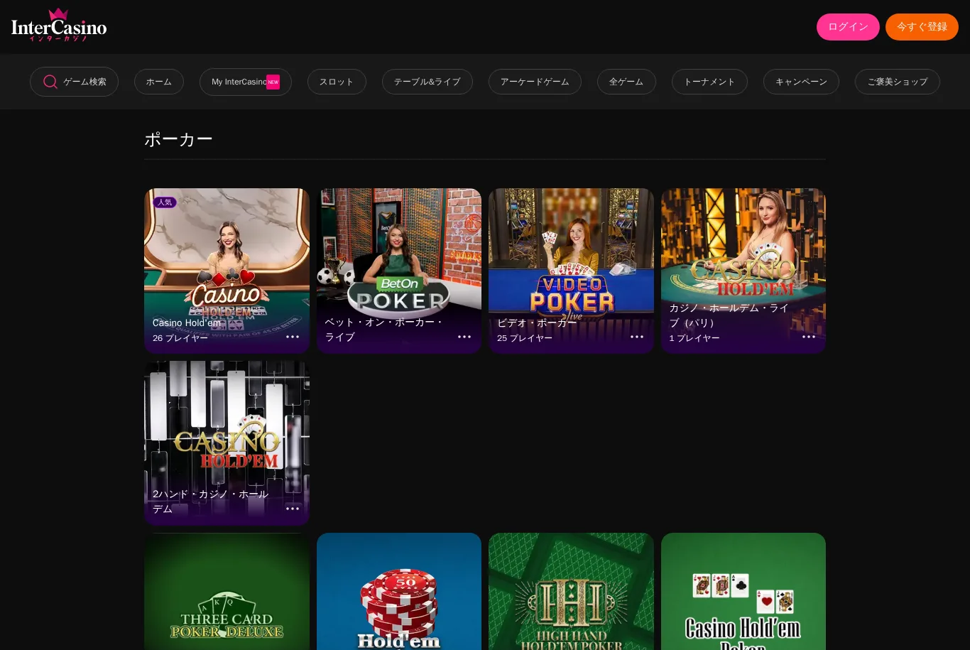
Task: Click '1 プレイヤー' player count text
Action: tap(694, 338)
